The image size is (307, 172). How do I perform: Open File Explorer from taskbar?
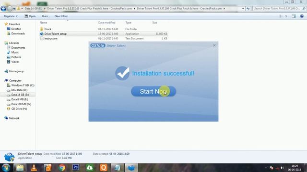[20, 168]
